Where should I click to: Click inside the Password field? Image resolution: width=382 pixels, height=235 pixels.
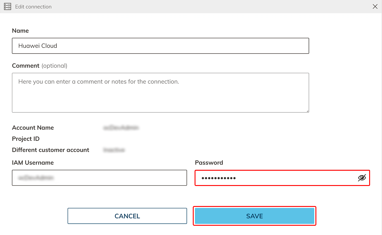tap(275, 178)
